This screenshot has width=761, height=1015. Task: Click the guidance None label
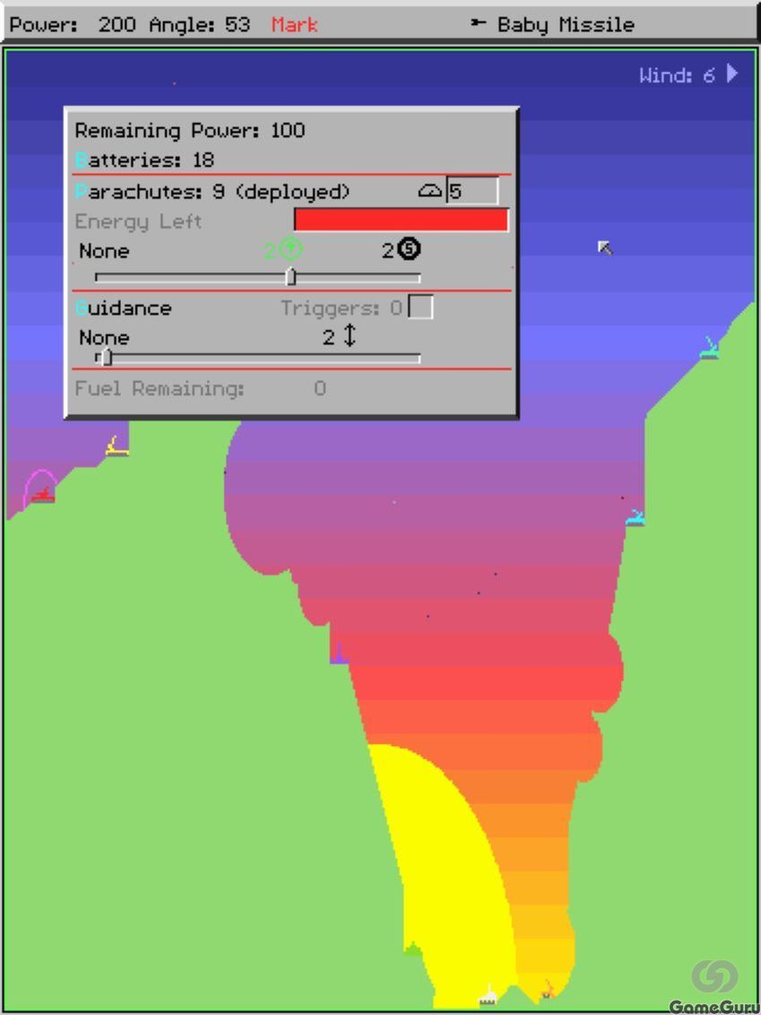pyautogui.click(x=104, y=337)
